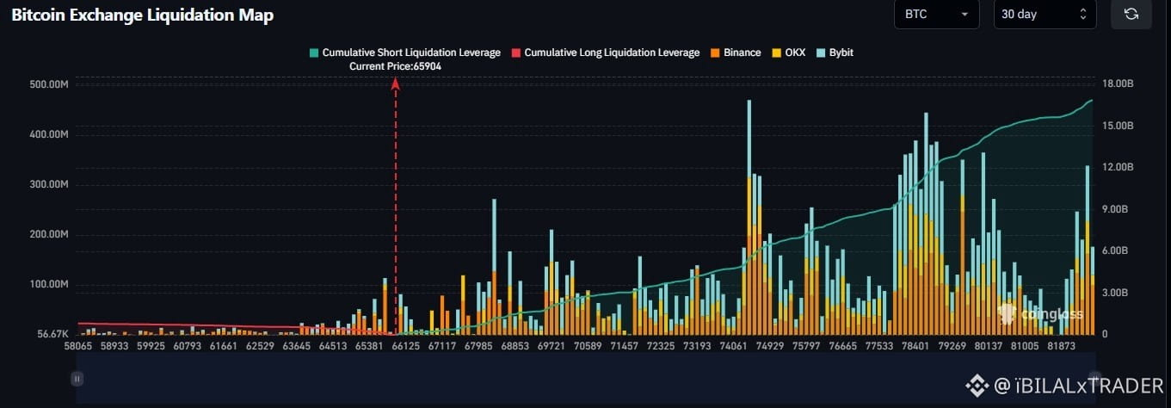Click the 3.00B right axis label

point(1113,293)
